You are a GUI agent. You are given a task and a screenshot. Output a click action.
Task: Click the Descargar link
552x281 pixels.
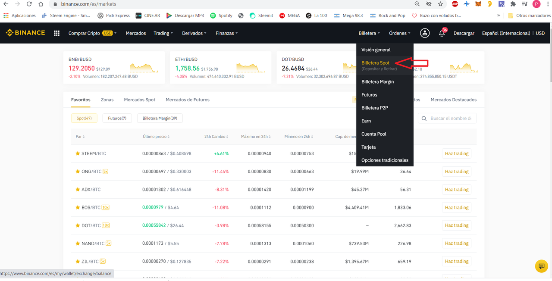point(464,33)
